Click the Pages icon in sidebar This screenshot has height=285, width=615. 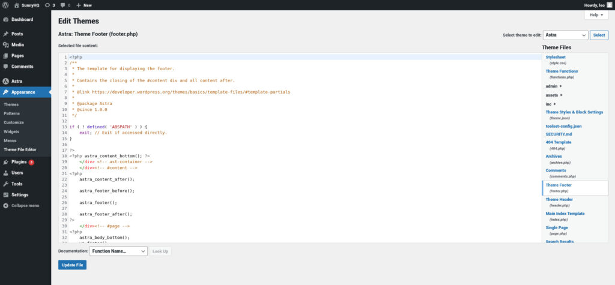(x=6, y=56)
